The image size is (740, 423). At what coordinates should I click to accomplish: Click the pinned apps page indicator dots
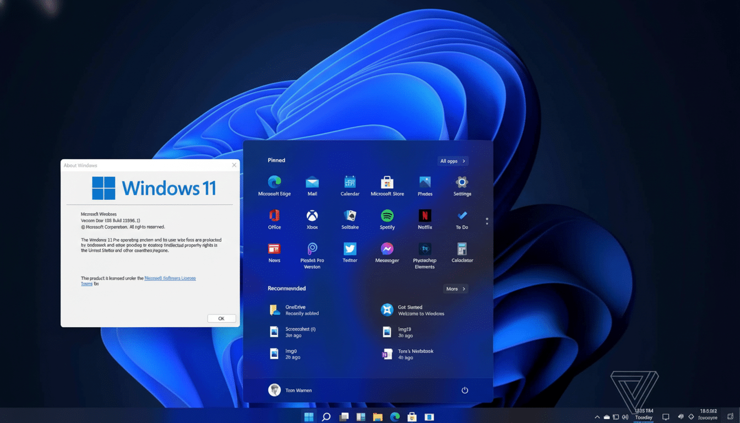pos(487,221)
